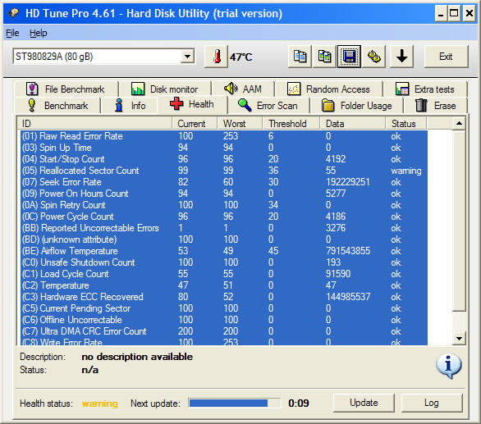This screenshot has width=481, height=424.
Task: Select the Hardware ECC Recovered row
Action: click(x=224, y=297)
